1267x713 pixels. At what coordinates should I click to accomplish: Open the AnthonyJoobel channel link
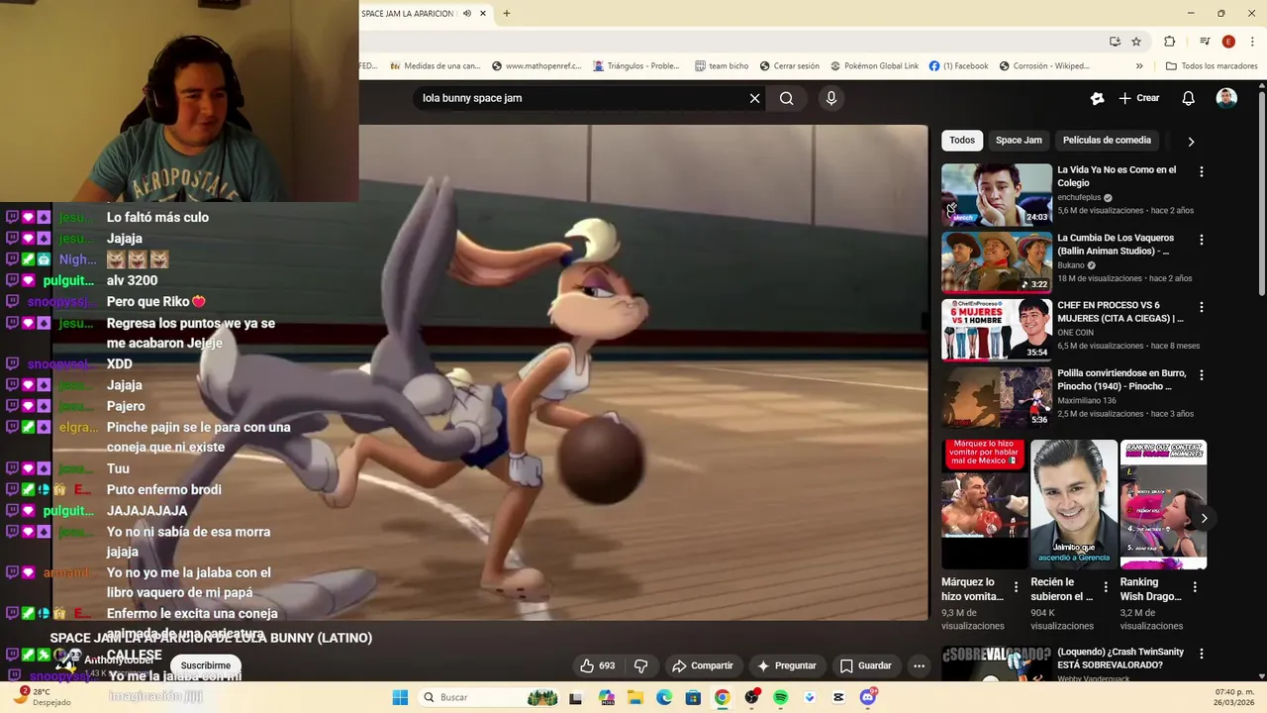tap(119, 661)
